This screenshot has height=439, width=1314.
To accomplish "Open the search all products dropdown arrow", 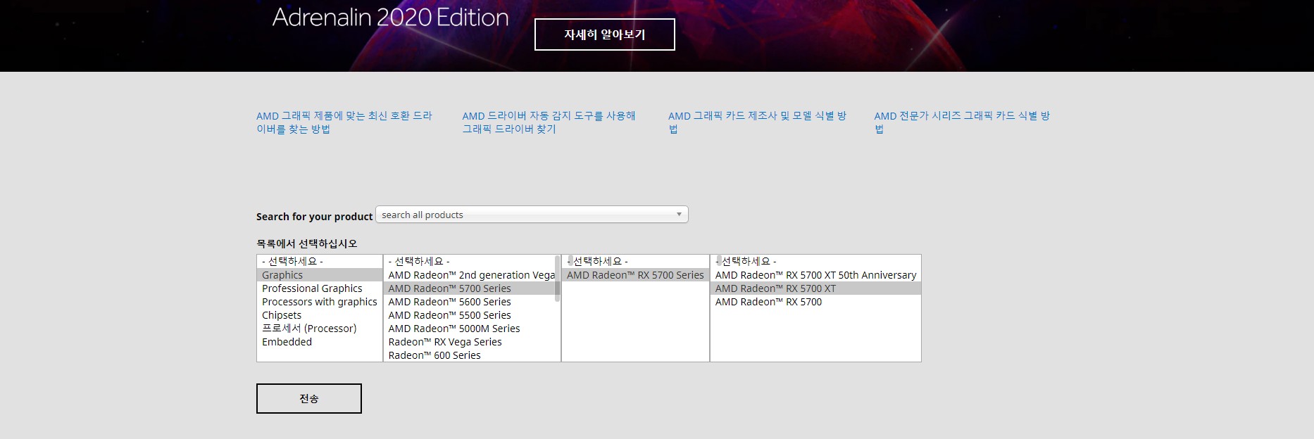I will coord(679,215).
